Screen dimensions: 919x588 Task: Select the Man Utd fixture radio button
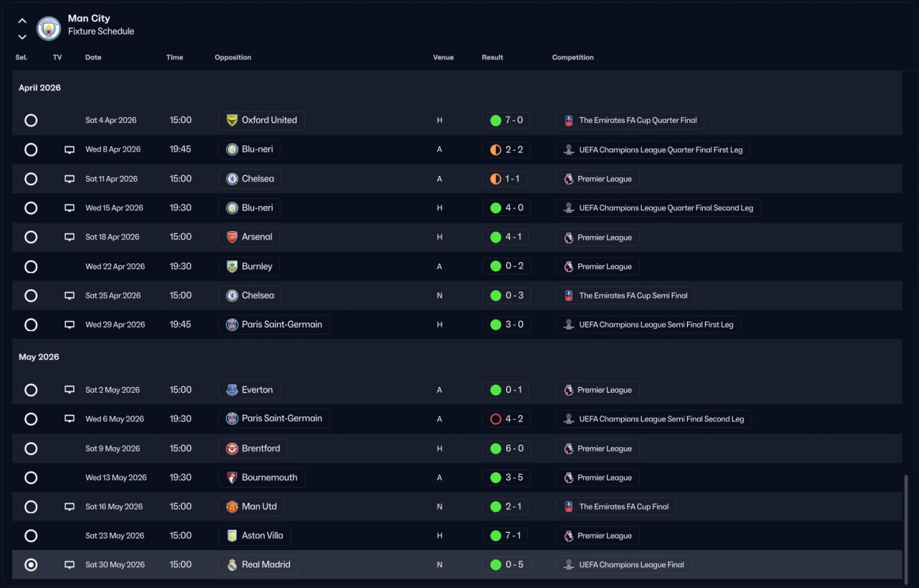[31, 507]
